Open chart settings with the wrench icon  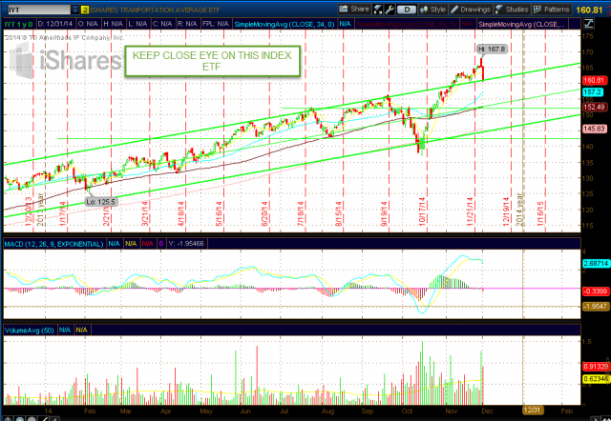tap(390, 10)
